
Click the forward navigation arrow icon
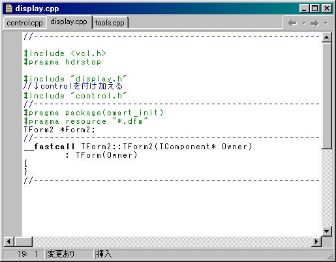pos(314,23)
